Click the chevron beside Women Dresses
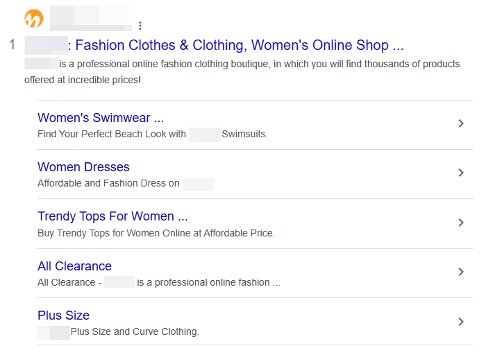This screenshot has height=355, width=486. [461, 173]
